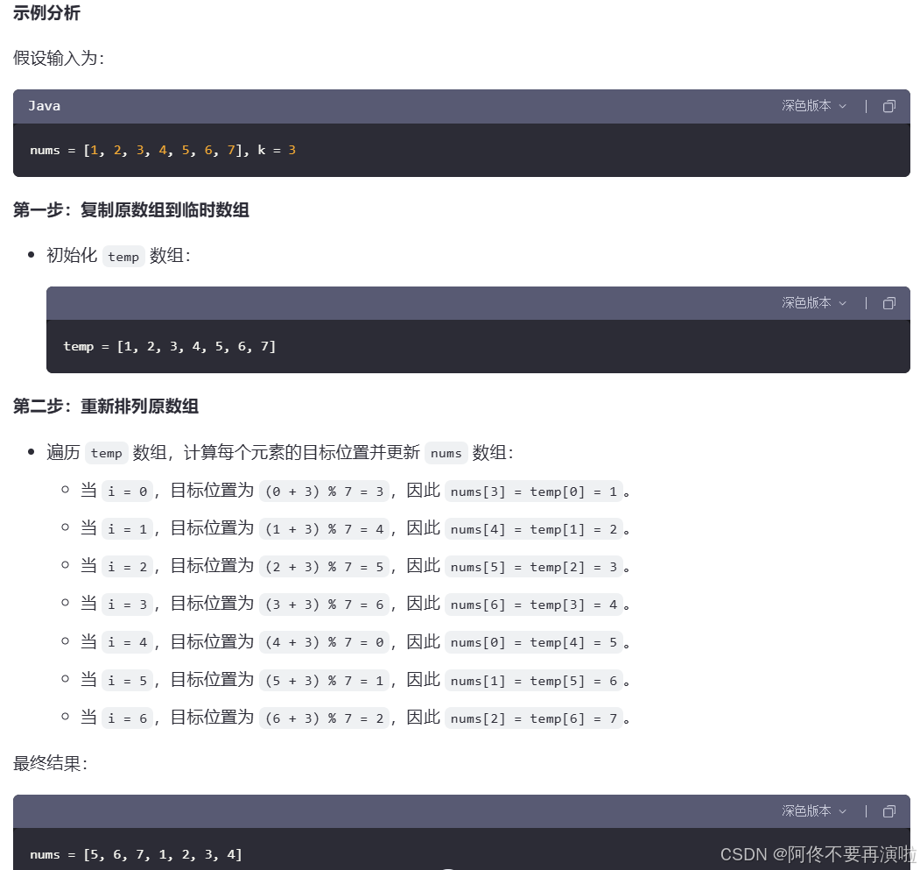Click the Java language label on the code block

(x=45, y=106)
